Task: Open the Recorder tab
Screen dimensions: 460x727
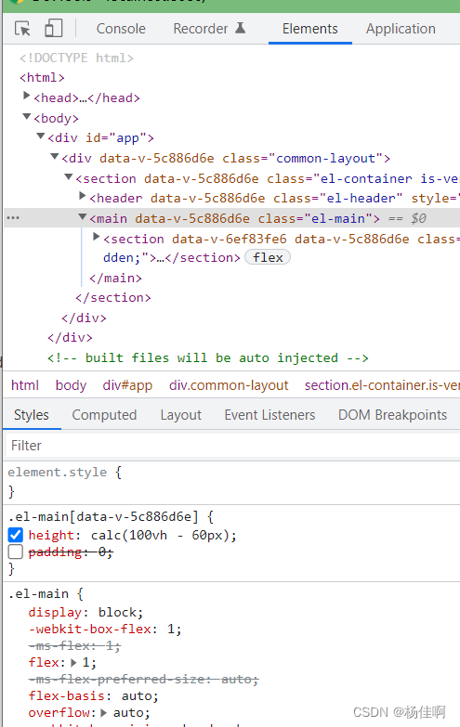Action: (201, 29)
